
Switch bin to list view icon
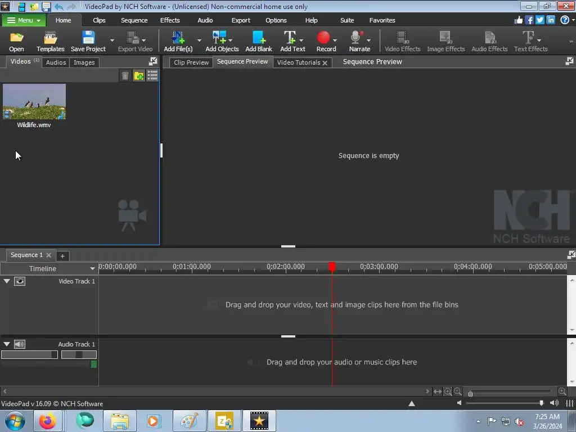tap(152, 76)
